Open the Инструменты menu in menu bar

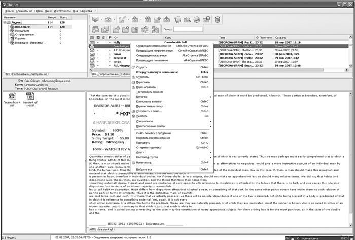[x=62, y=11]
